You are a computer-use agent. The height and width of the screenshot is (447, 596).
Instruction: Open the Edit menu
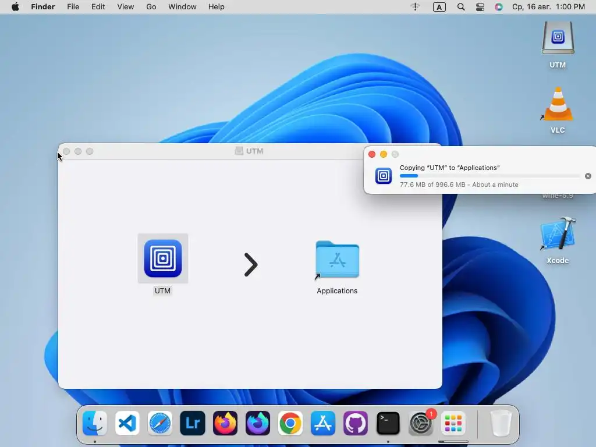(x=98, y=7)
